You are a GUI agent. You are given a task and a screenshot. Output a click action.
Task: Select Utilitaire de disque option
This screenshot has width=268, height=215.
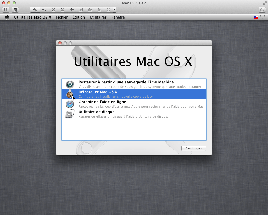tap(134, 114)
